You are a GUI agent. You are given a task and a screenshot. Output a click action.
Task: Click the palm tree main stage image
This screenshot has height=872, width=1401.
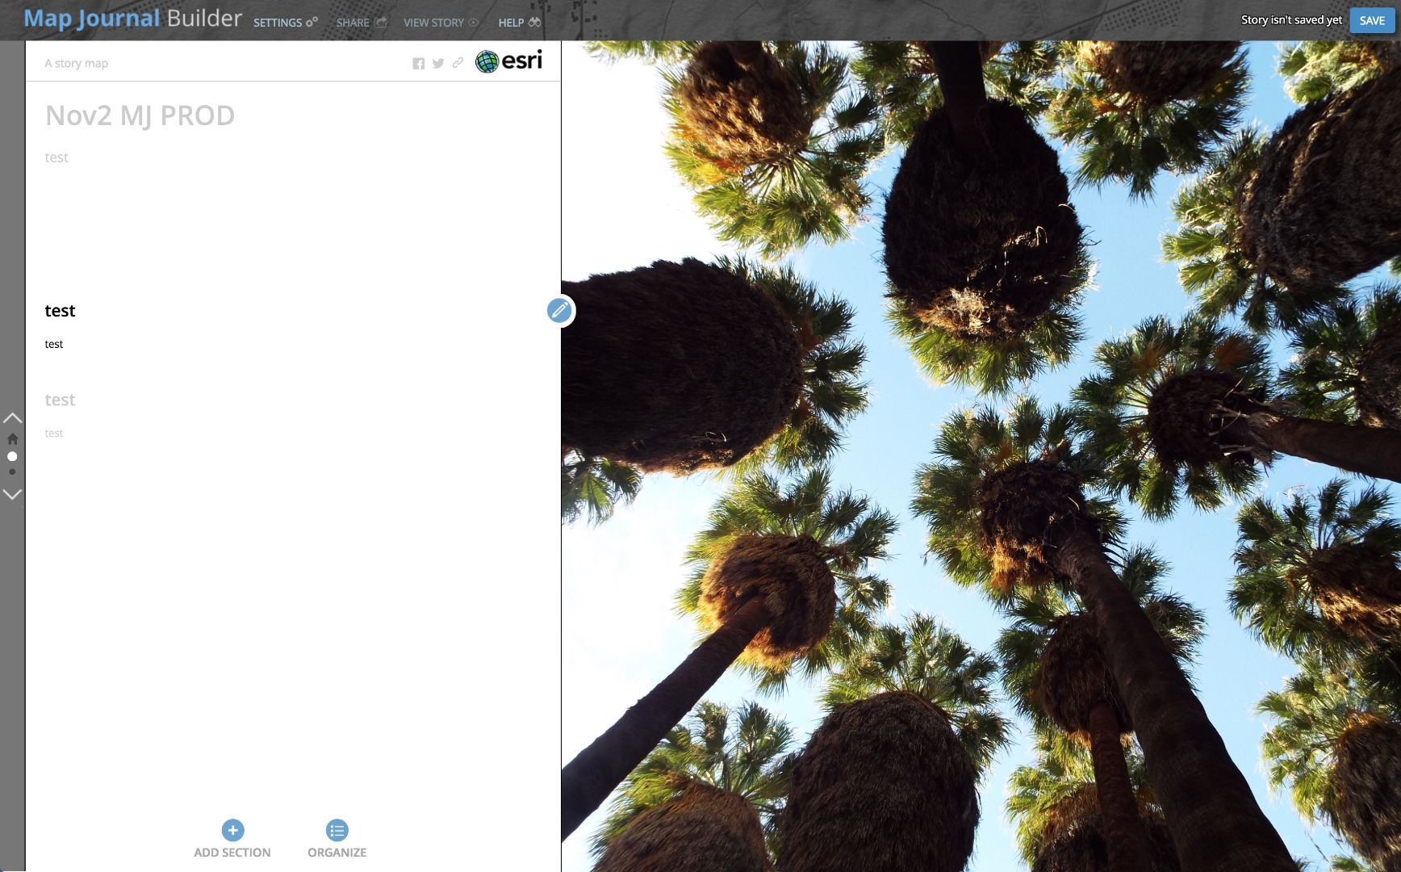pos(981,456)
